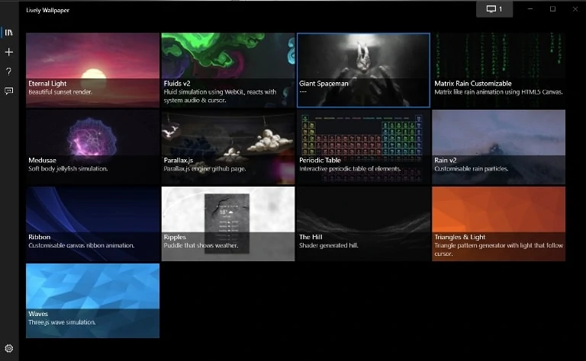Click the display monitor selector button

pyautogui.click(x=494, y=9)
